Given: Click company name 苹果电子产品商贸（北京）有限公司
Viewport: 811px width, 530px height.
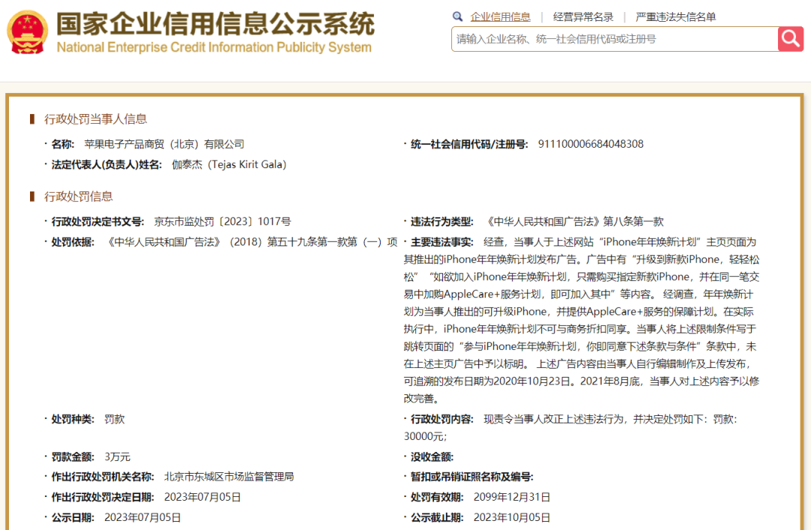Looking at the screenshot, I should (164, 144).
